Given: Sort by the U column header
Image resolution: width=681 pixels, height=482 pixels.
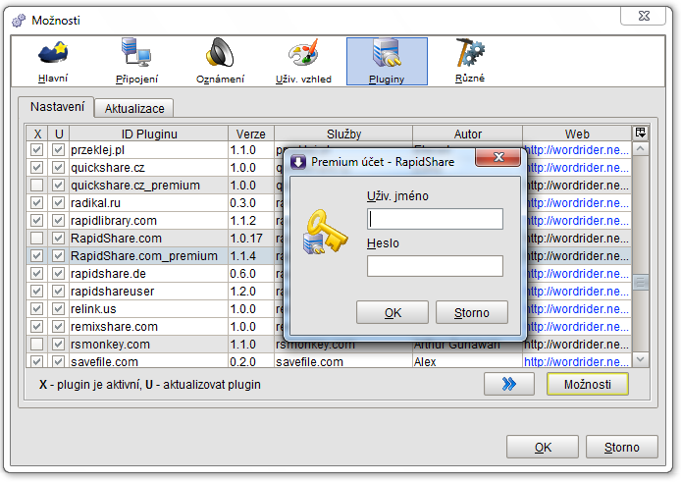Looking at the screenshot, I should [x=59, y=134].
